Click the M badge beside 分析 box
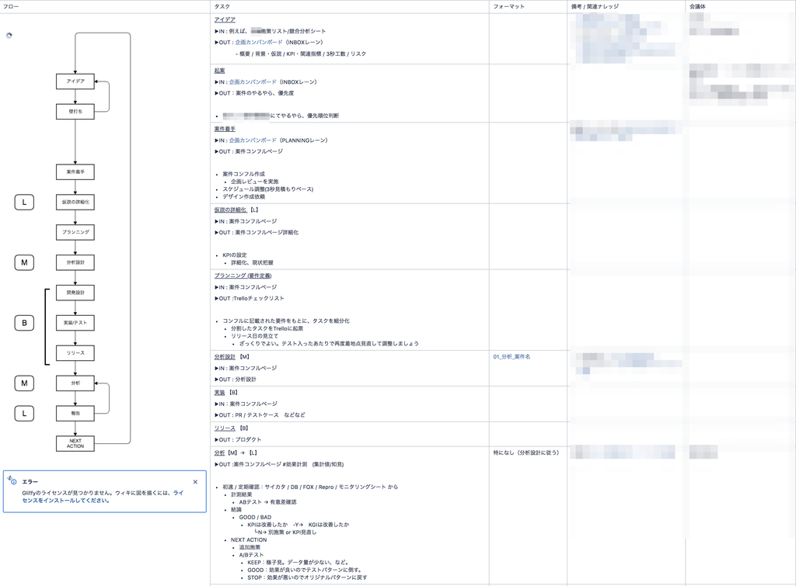This screenshot has width=796, height=586. pyautogui.click(x=24, y=383)
